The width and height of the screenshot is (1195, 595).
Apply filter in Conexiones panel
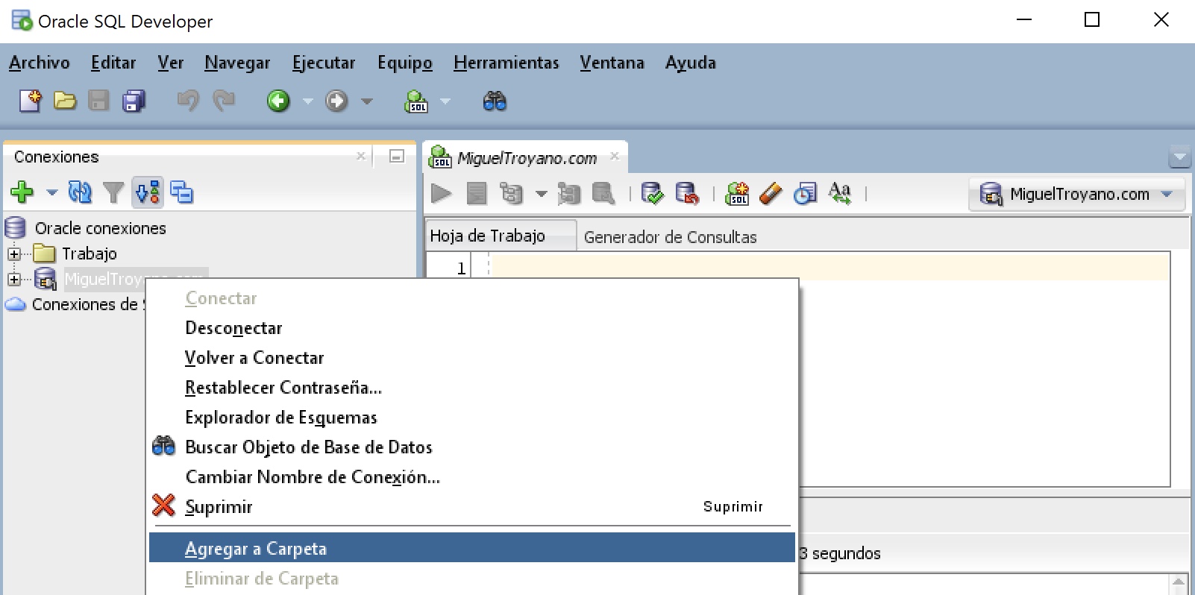click(113, 193)
